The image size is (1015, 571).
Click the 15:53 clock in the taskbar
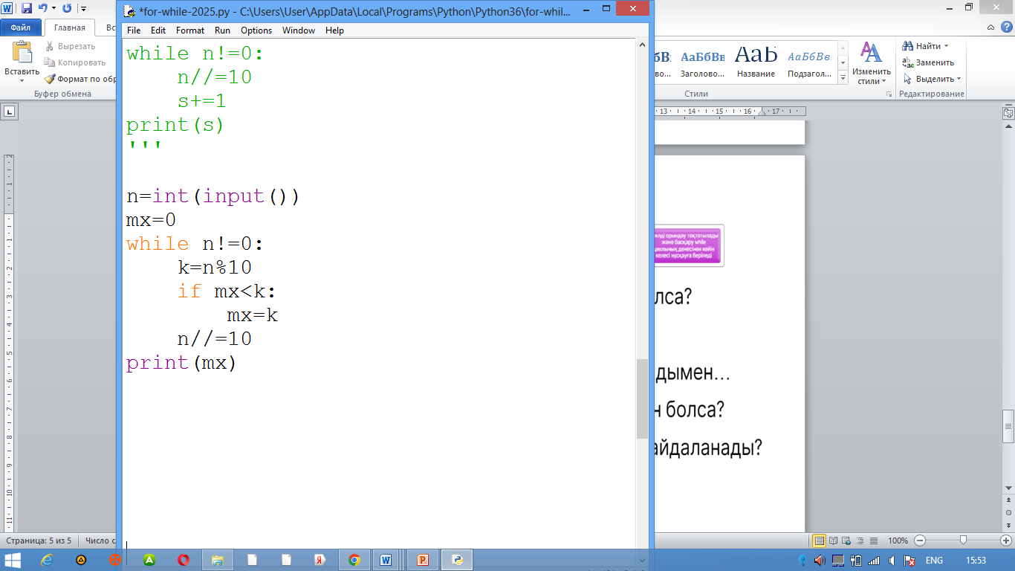point(976,560)
